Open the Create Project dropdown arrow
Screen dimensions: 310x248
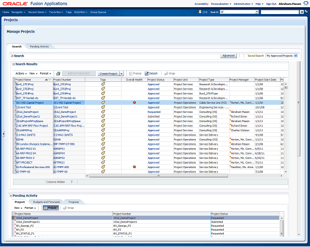coord(122,74)
